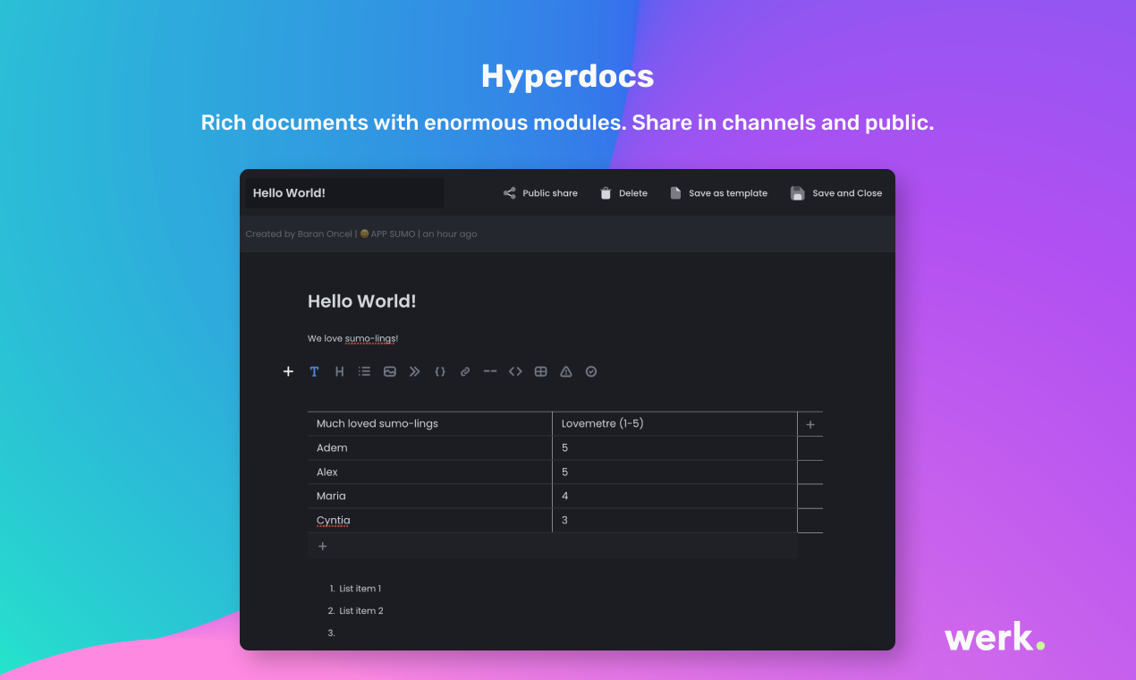Insert an angle-bracket embed block
The image size is (1136, 680).
(x=515, y=371)
